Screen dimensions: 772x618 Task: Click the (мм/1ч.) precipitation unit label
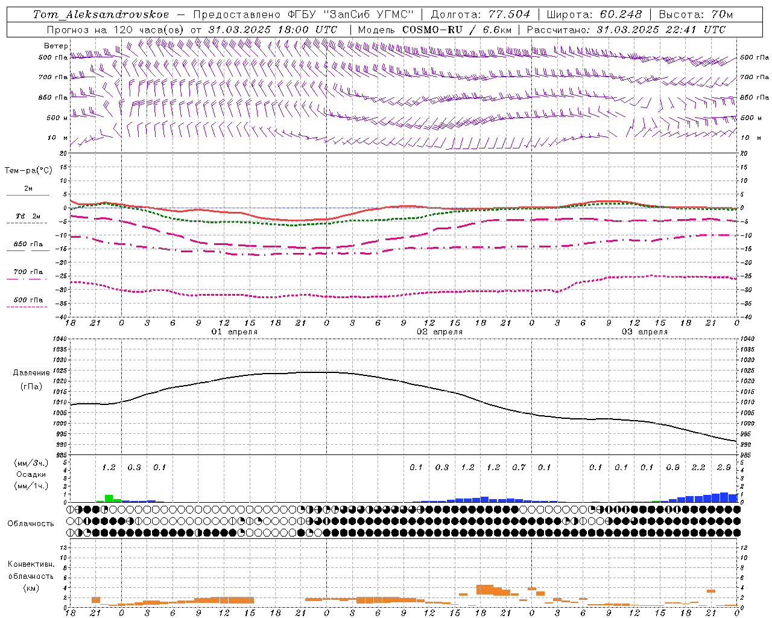(x=32, y=486)
